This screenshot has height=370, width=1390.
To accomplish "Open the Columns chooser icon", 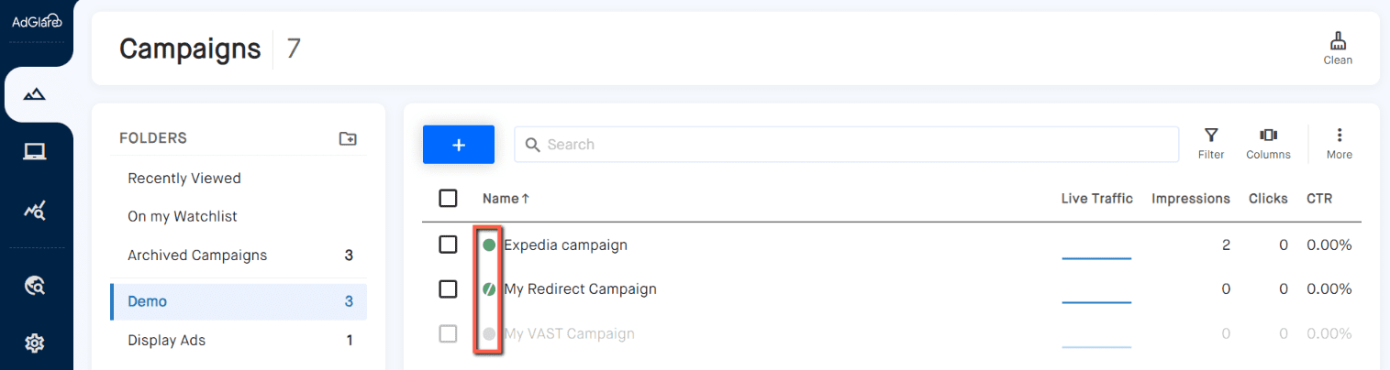I will click(1268, 136).
